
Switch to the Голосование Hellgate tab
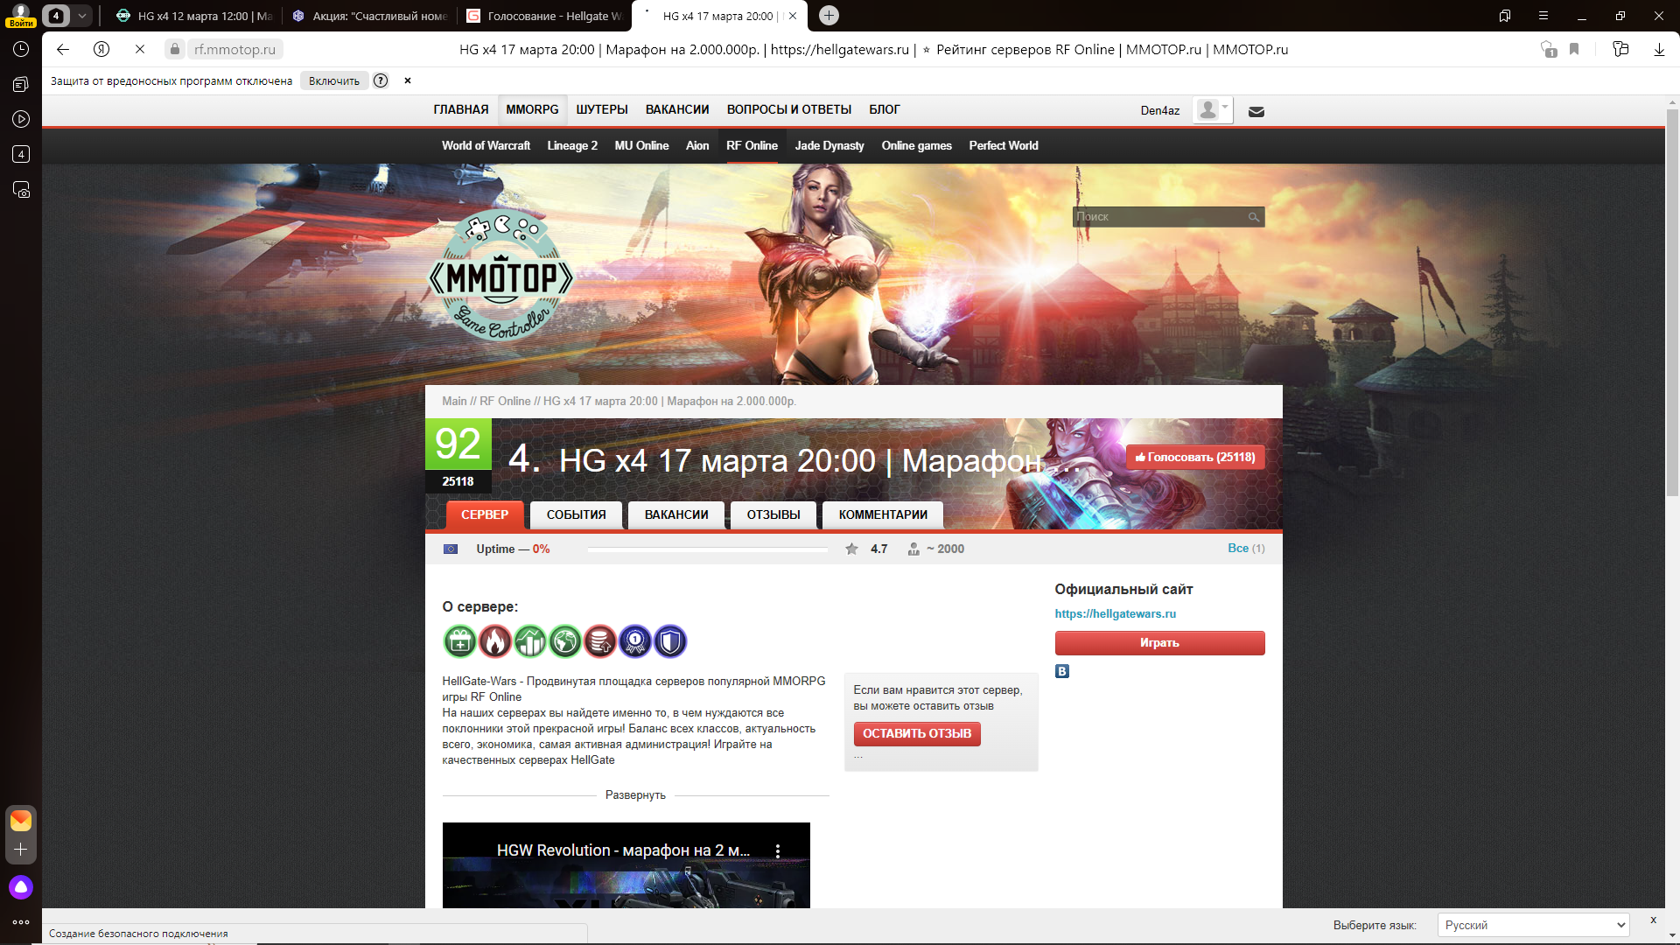[544, 16]
